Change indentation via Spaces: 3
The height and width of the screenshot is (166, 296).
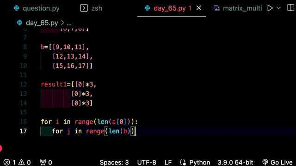(x=114, y=162)
